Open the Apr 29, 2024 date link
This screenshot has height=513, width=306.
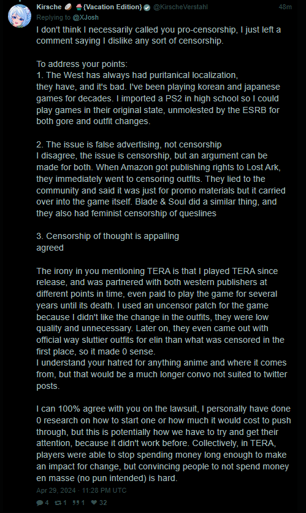pyautogui.click(x=82, y=490)
